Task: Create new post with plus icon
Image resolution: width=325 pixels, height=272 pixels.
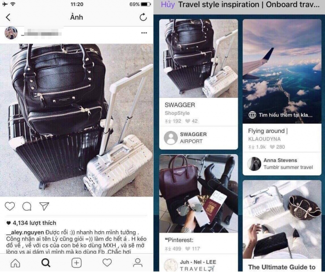Action: 76,263
